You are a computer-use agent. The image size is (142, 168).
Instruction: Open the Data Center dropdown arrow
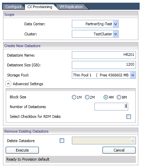point(115,24)
